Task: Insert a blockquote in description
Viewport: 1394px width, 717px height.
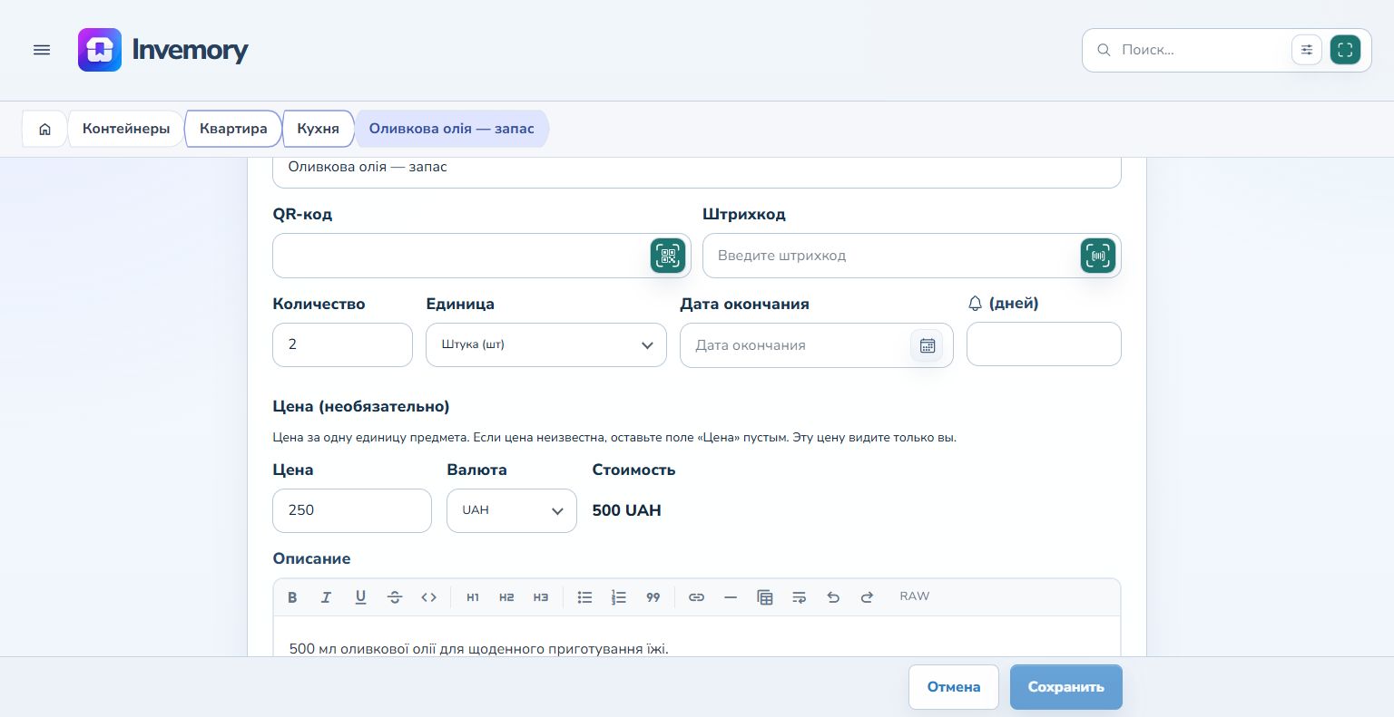Action: 653,597
